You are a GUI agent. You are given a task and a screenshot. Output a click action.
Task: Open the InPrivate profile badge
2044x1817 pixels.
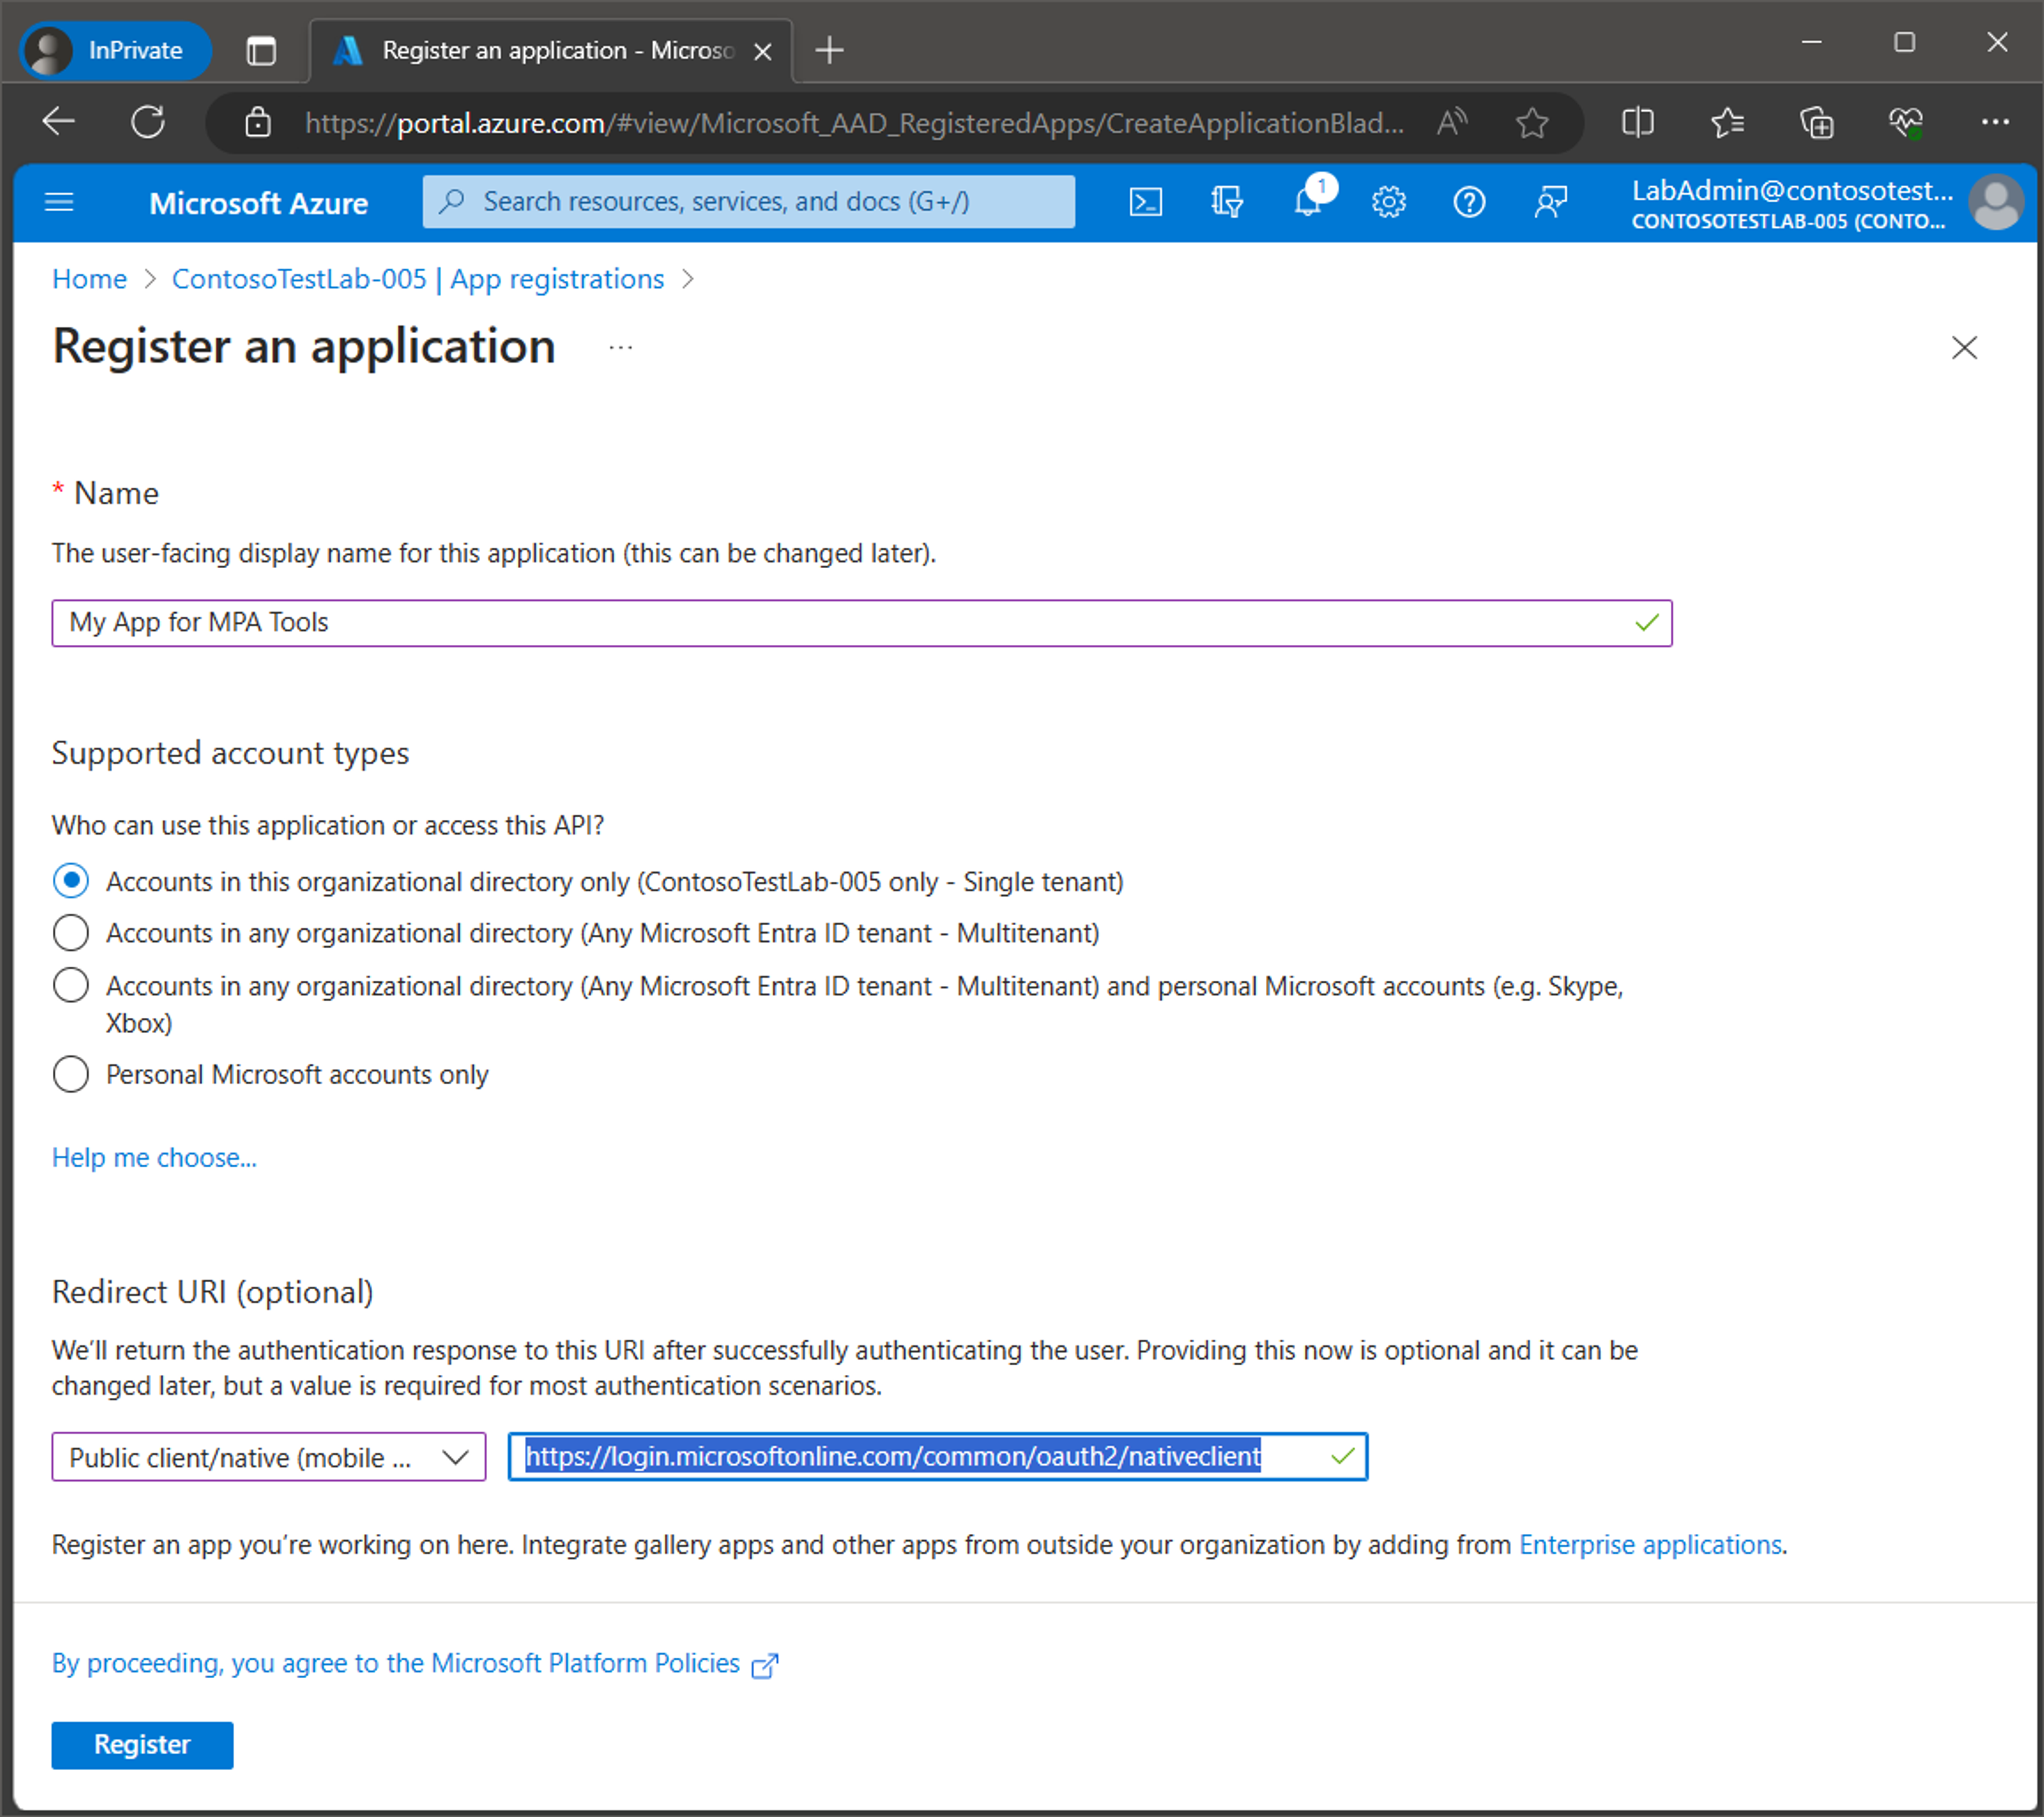pos(115,50)
